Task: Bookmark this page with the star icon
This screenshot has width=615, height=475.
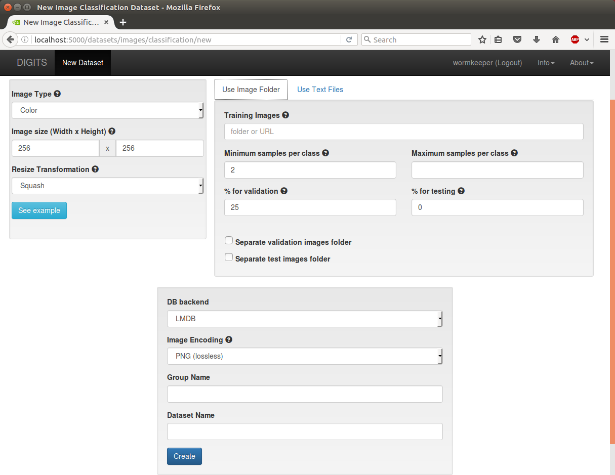Action: tap(482, 39)
